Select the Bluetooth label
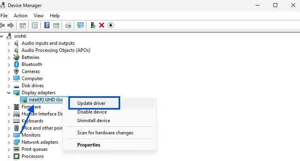The width and height of the screenshot is (300, 161). coord(32,64)
